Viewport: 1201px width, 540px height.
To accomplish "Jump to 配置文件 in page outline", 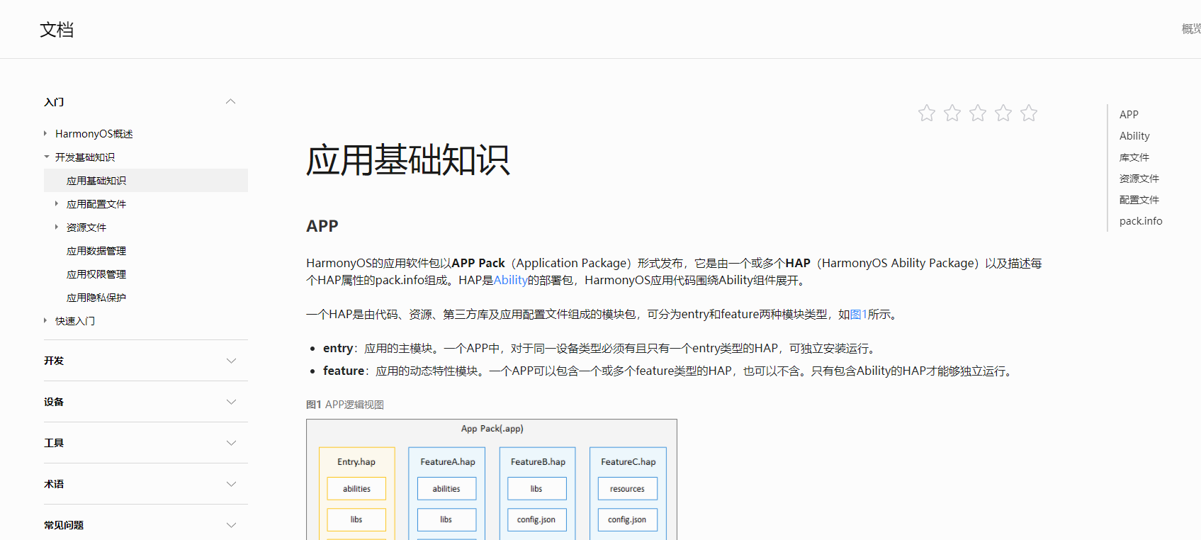I will tap(1139, 200).
